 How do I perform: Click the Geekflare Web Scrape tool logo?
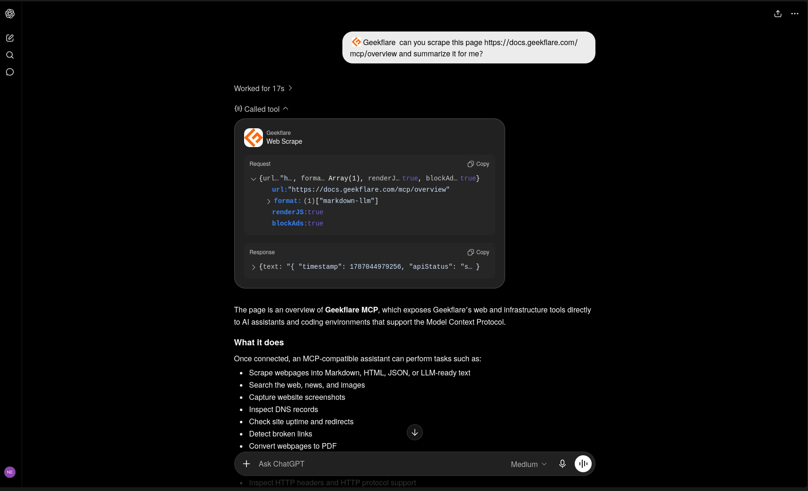click(253, 138)
